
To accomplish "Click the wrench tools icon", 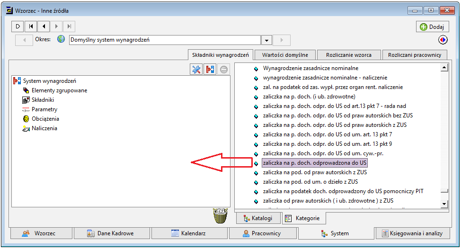I will (196, 70).
